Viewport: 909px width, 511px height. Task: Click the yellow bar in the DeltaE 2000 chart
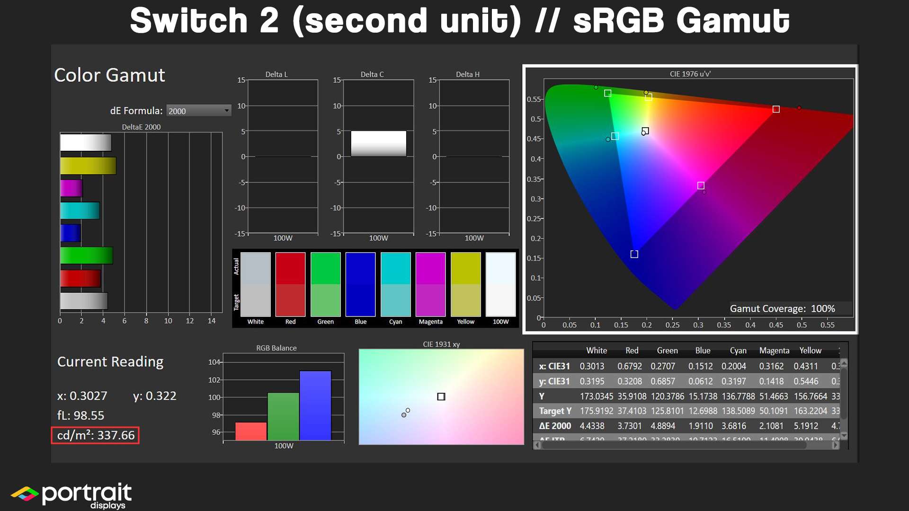pyautogui.click(x=88, y=166)
